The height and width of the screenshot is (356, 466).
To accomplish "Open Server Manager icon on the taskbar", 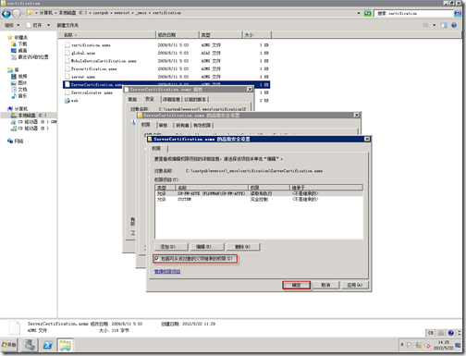I will coord(30,345).
